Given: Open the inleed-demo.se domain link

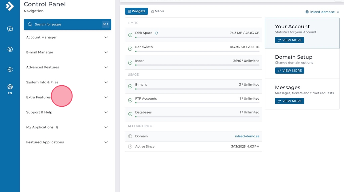Looking at the screenshot, I should click(x=247, y=136).
